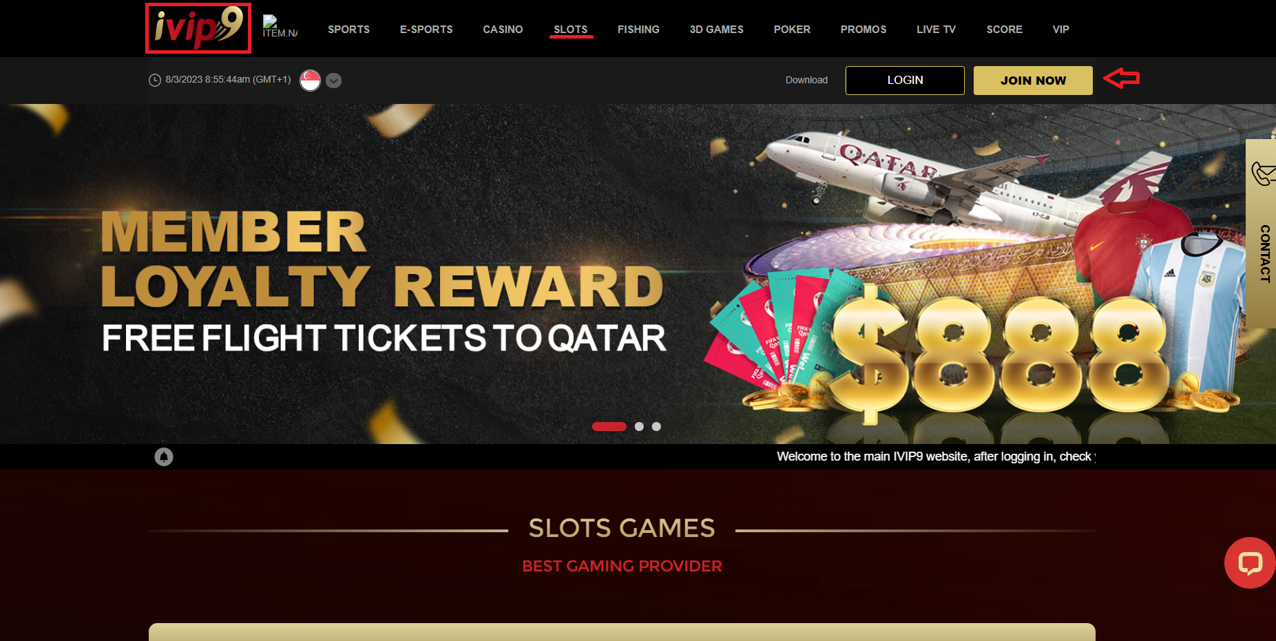The height and width of the screenshot is (641, 1276).
Task: Select the first banner slide indicator
Action: (x=609, y=427)
